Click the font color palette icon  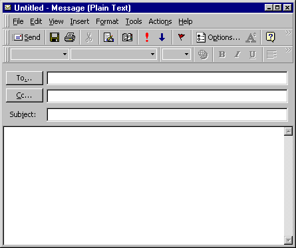203,55
